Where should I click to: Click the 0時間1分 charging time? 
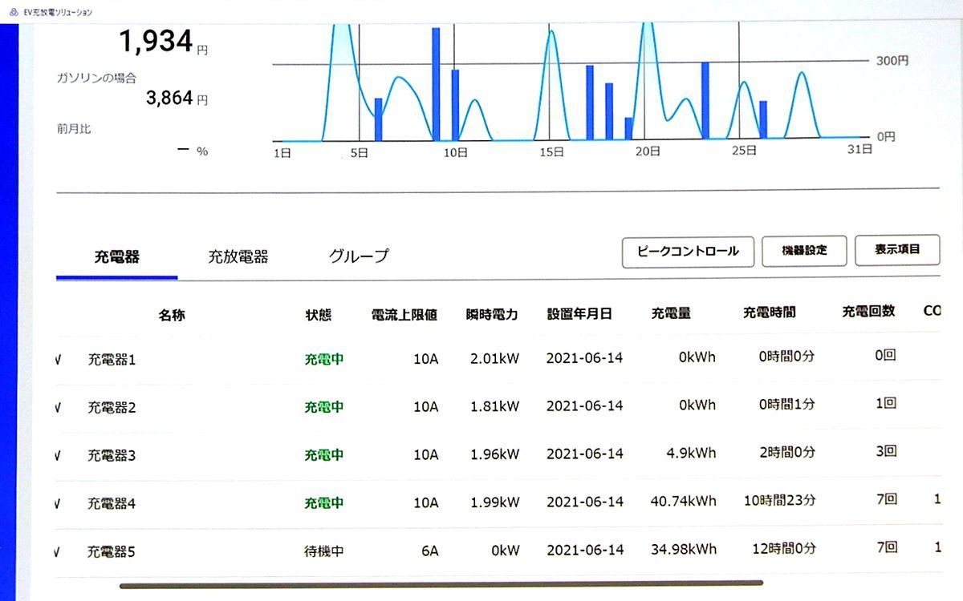[x=786, y=404]
